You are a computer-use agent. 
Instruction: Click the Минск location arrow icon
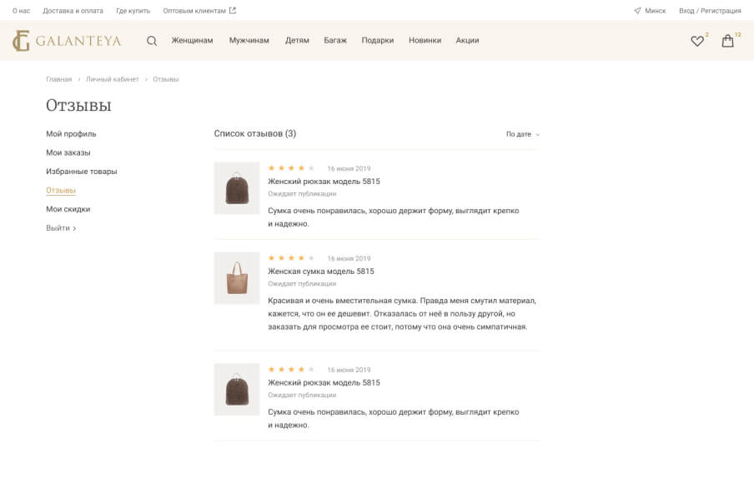tap(637, 11)
